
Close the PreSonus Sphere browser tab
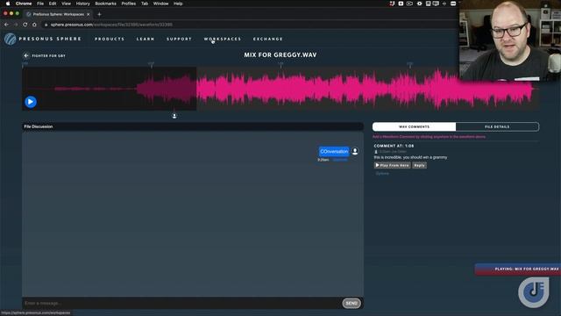88,14
